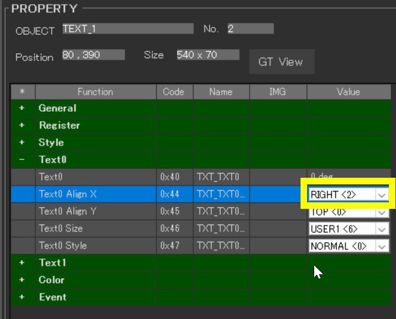The height and width of the screenshot is (319, 396).
Task: Expand the Style property group
Action: click(22, 143)
